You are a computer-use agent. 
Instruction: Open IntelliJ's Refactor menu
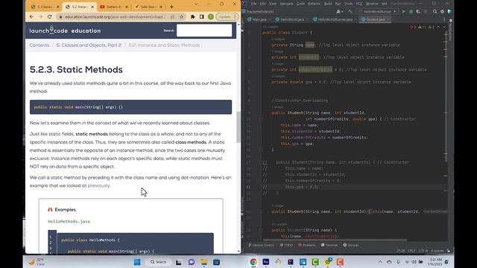(315, 4)
